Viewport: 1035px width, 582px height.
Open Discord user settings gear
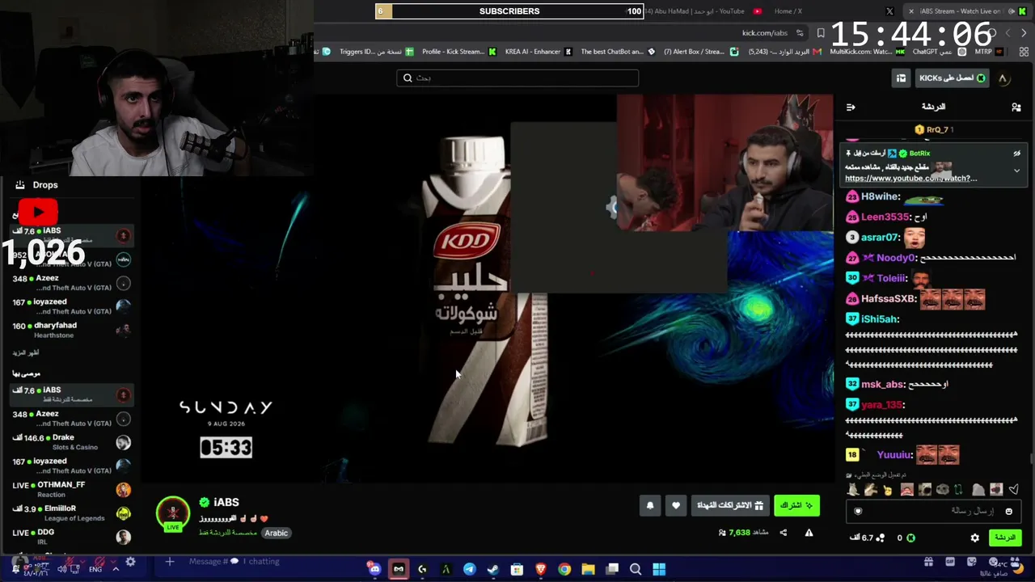[130, 562]
